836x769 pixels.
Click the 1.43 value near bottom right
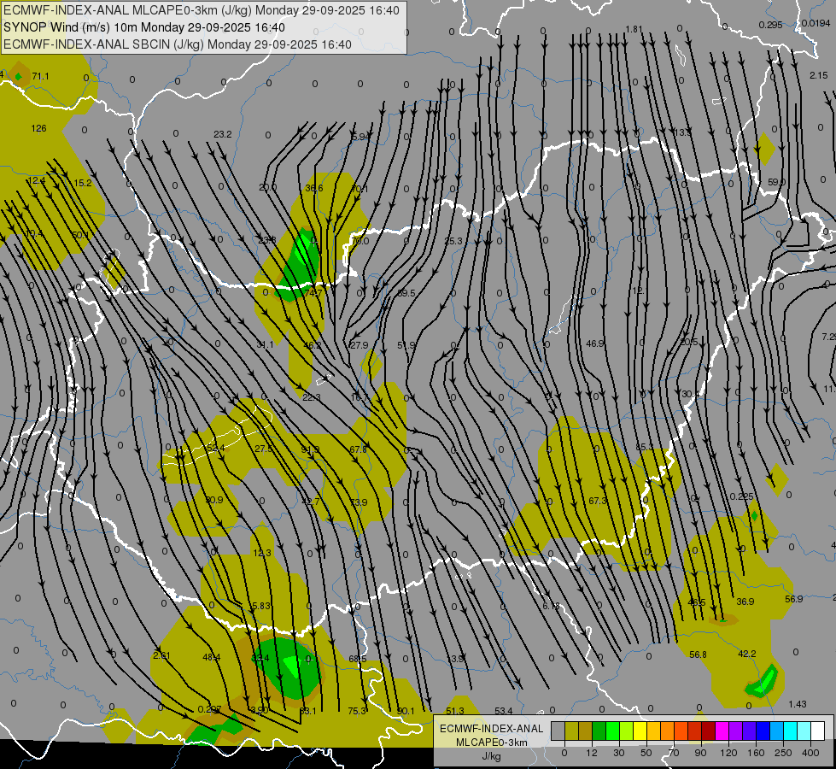pyautogui.click(x=797, y=704)
